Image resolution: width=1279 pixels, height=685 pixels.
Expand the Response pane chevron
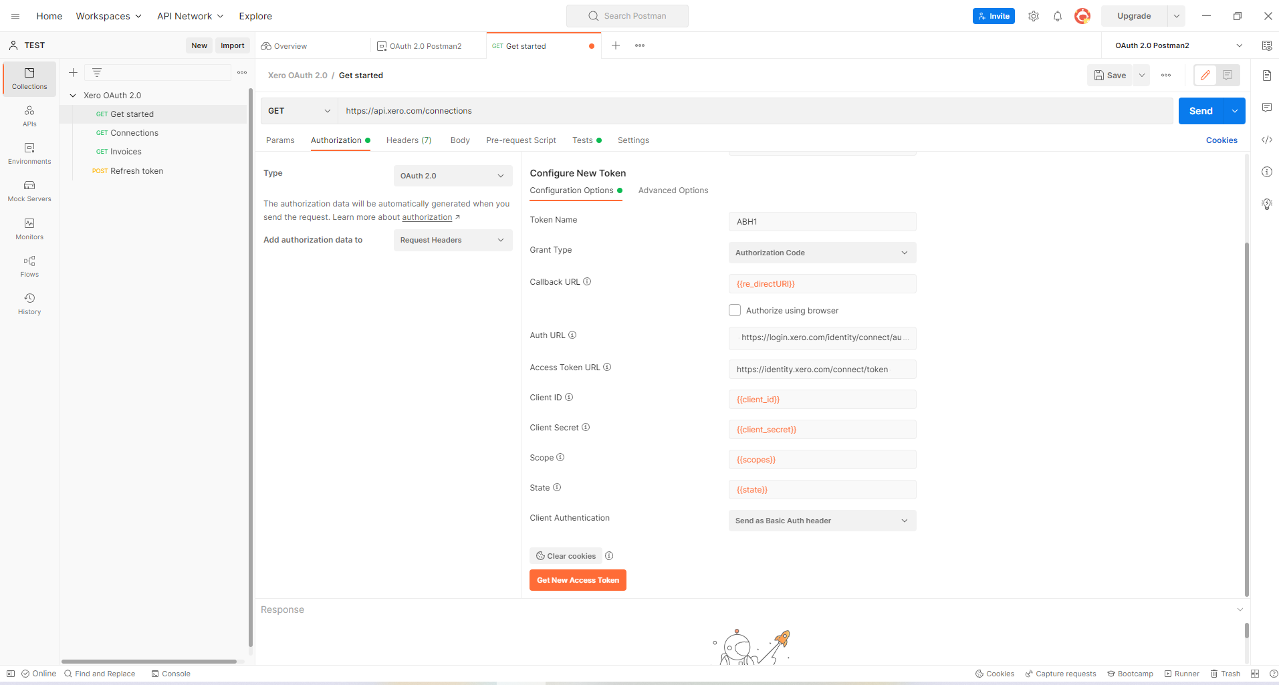coord(1240,609)
